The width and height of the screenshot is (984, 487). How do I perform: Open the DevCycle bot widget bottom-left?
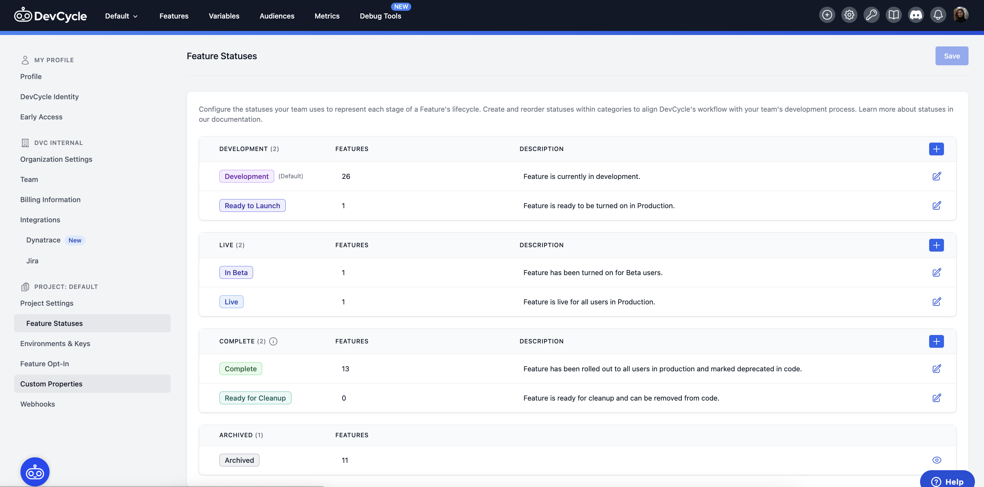coord(34,471)
